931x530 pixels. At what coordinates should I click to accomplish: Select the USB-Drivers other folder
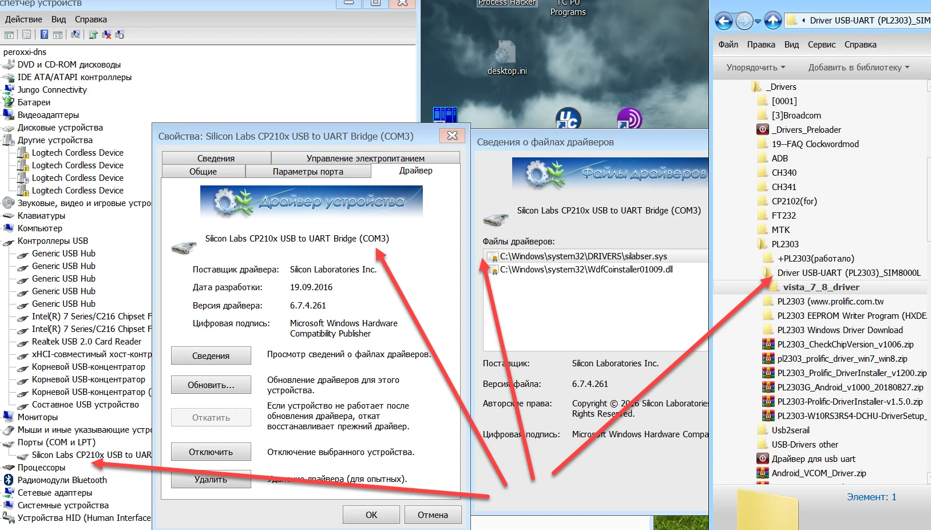click(805, 445)
